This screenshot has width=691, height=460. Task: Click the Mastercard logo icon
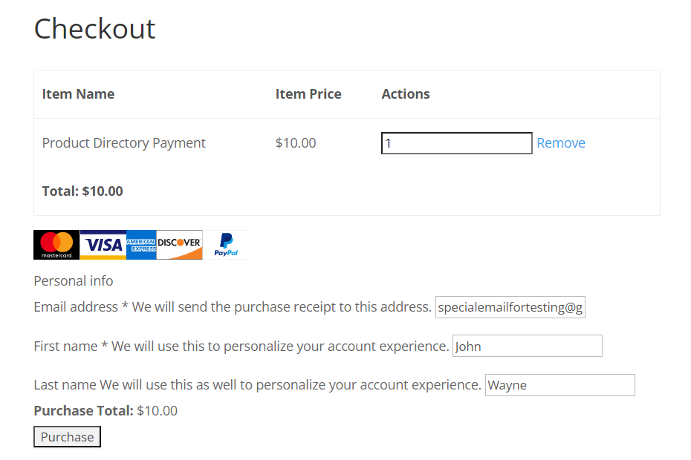coord(56,245)
